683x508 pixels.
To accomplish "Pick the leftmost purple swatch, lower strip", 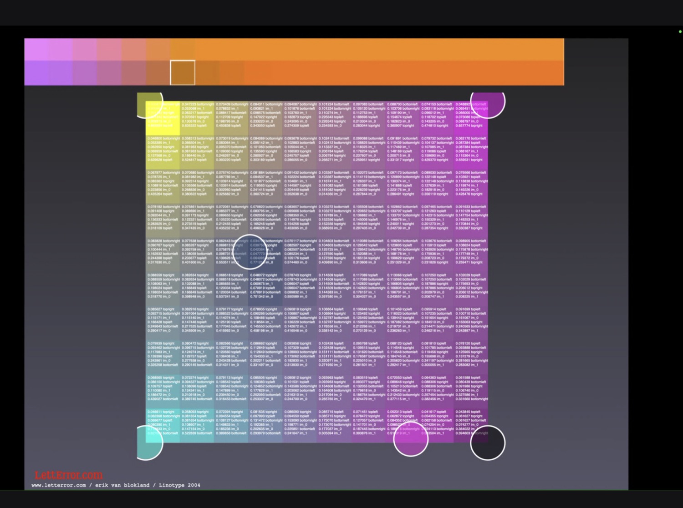I will 36,73.
